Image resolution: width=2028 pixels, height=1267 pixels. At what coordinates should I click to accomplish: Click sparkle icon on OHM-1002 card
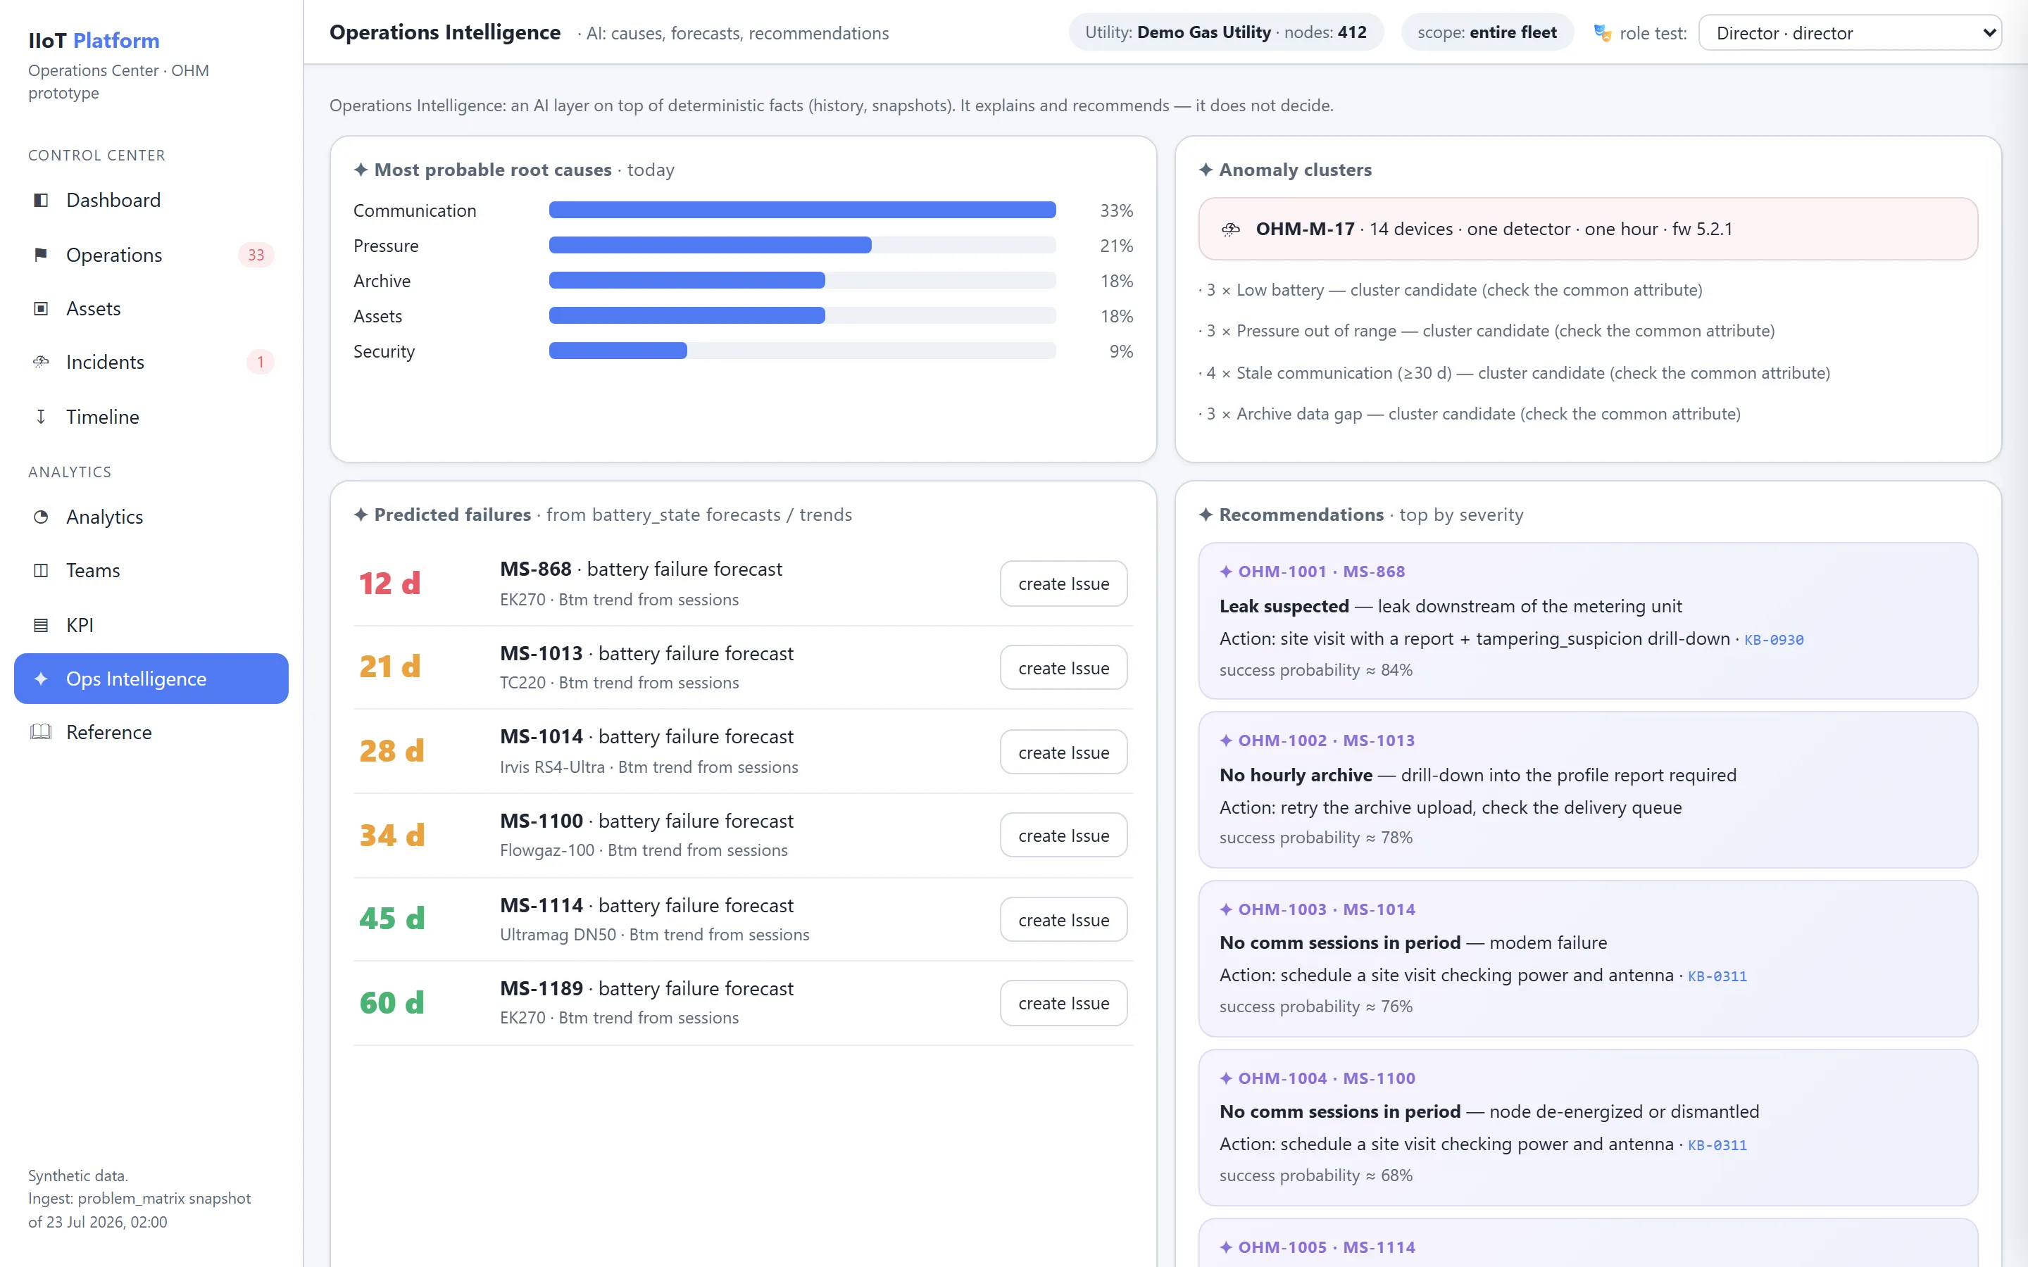(x=1226, y=740)
